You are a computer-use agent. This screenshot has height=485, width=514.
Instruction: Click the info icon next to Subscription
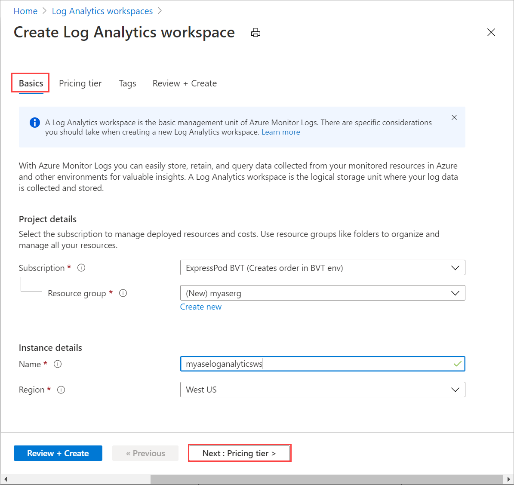pyautogui.click(x=81, y=267)
